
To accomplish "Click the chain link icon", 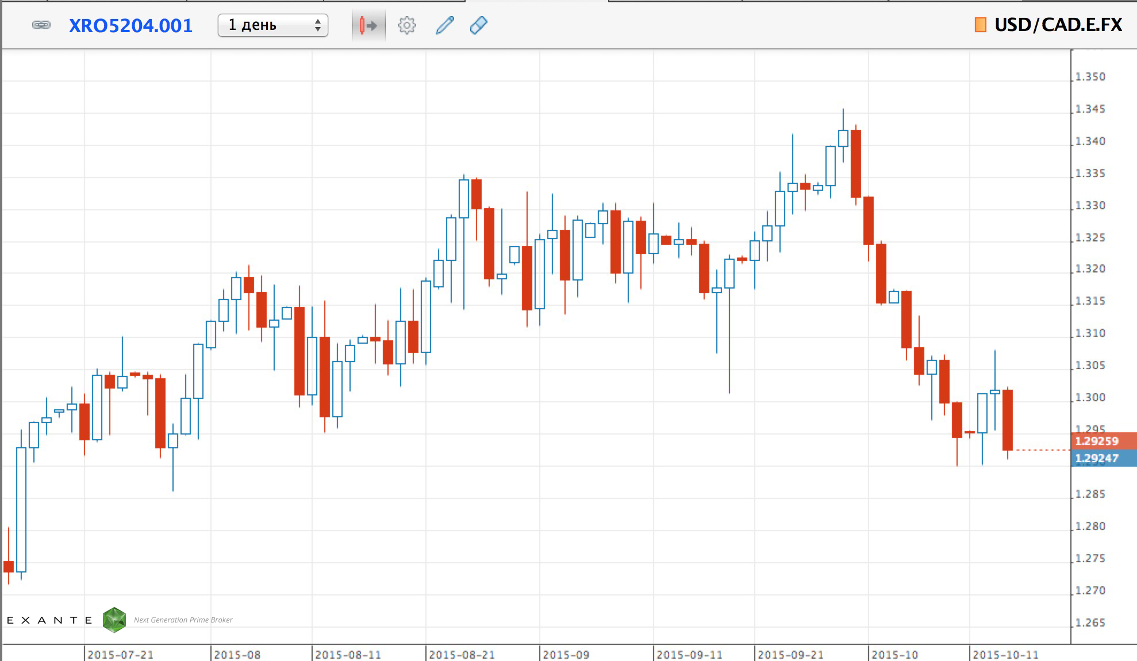I will pos(41,25).
